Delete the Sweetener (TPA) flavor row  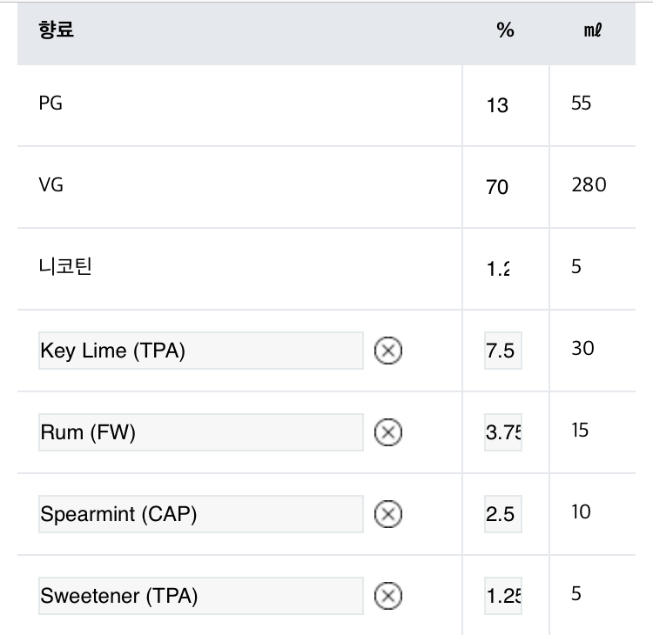pos(387,596)
